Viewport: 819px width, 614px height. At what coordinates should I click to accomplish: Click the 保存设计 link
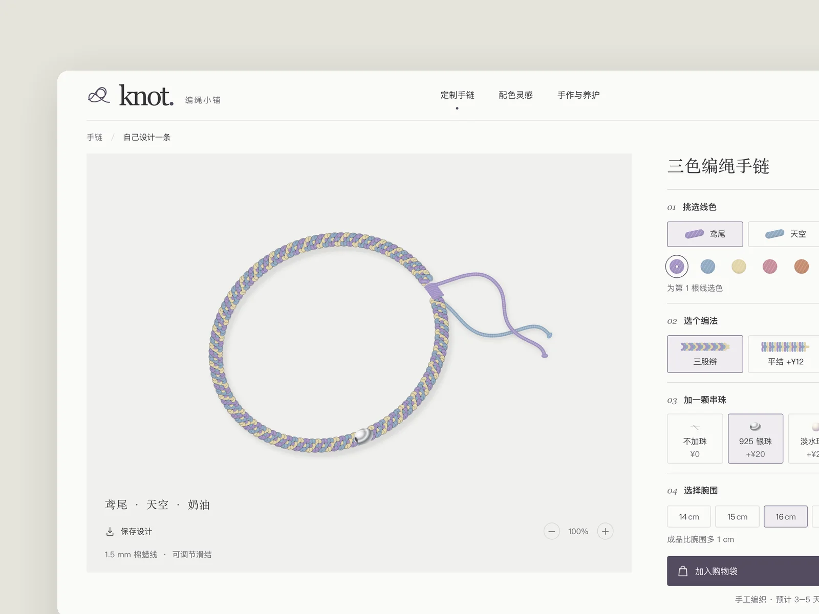coord(136,532)
